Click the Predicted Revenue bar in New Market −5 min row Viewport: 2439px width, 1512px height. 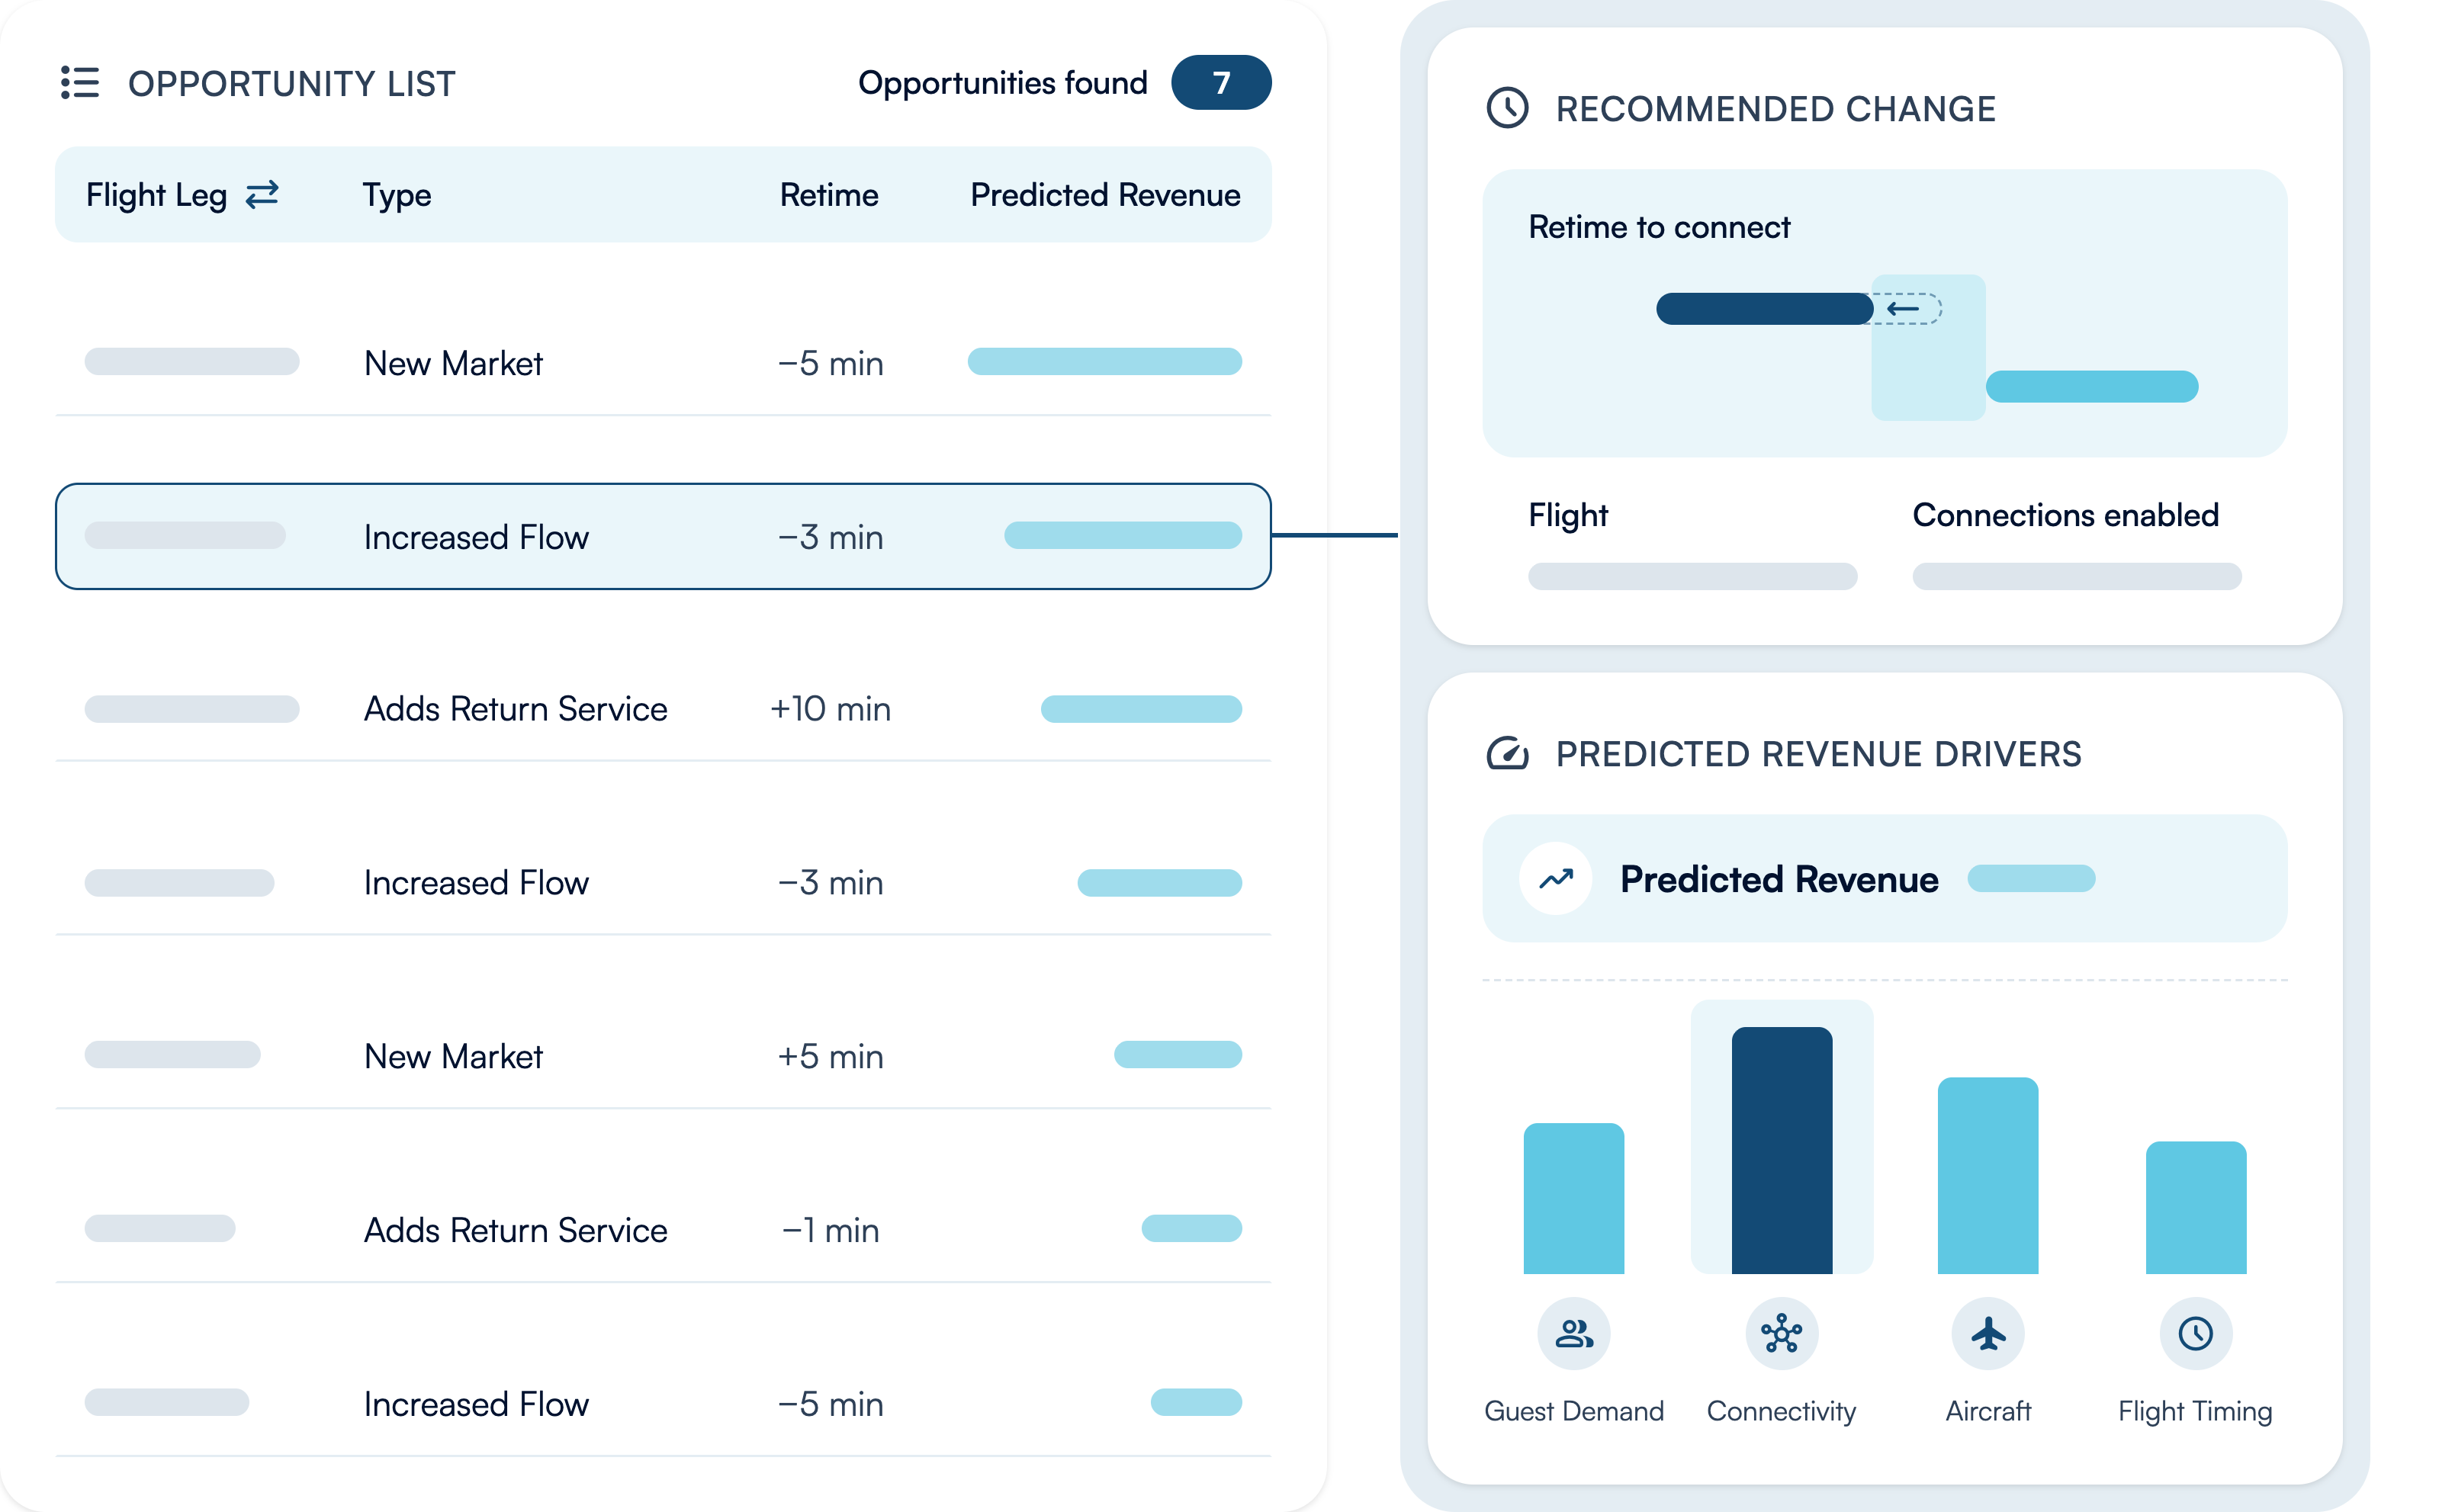(x=1104, y=362)
